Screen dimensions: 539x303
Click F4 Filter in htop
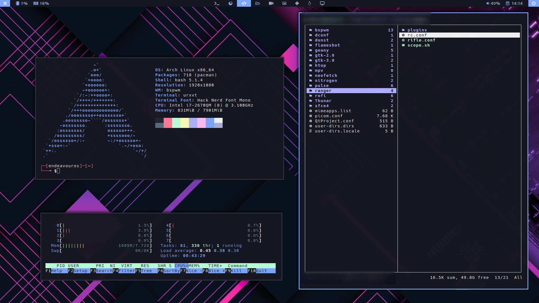(124, 271)
